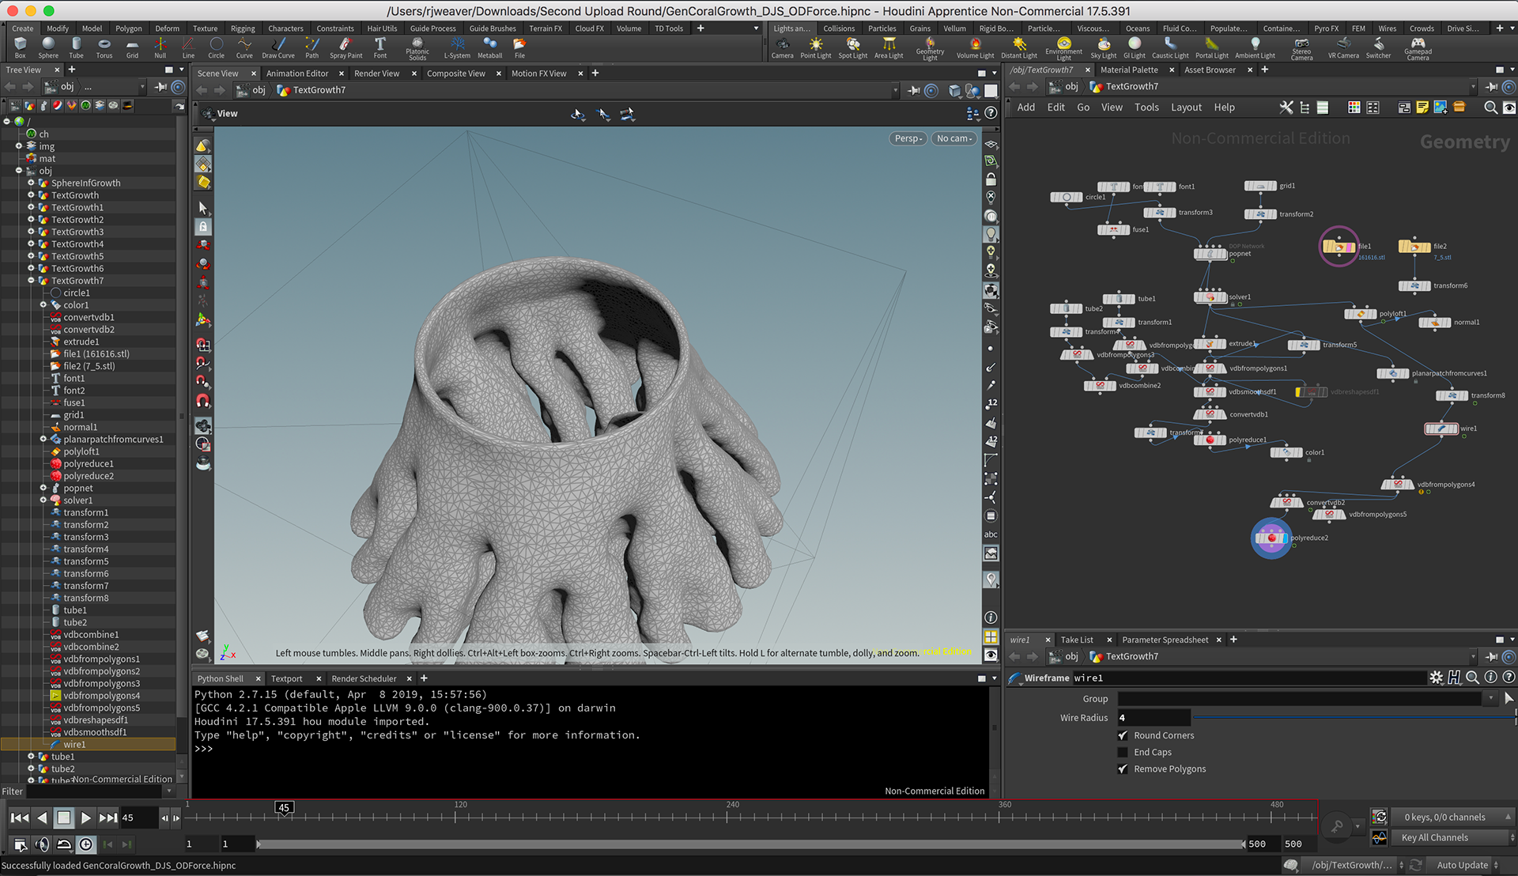The height and width of the screenshot is (876, 1518).
Task: Open the Layout menu in network editor
Action: pos(1185,108)
